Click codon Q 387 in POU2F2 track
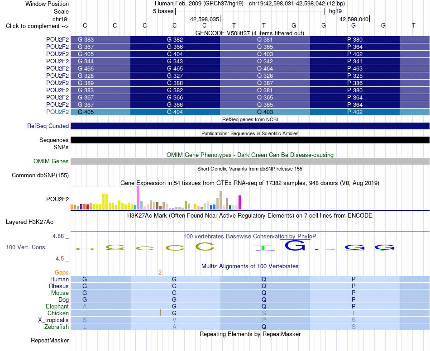The image size is (430, 351). 265,83
